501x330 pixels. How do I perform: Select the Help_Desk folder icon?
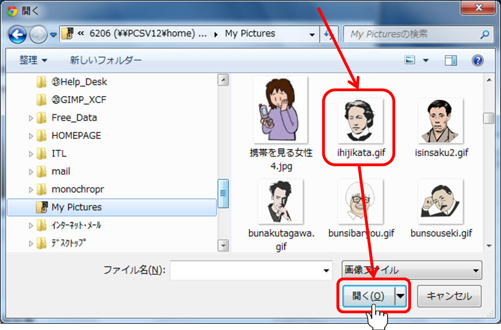[42, 82]
